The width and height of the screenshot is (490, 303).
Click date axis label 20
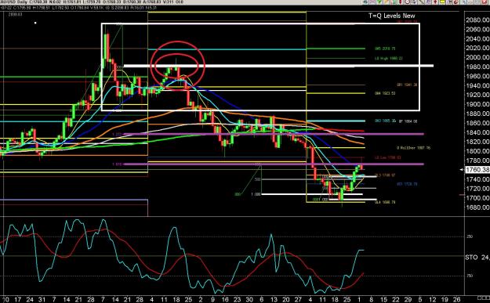pyautogui.click(x=286, y=300)
